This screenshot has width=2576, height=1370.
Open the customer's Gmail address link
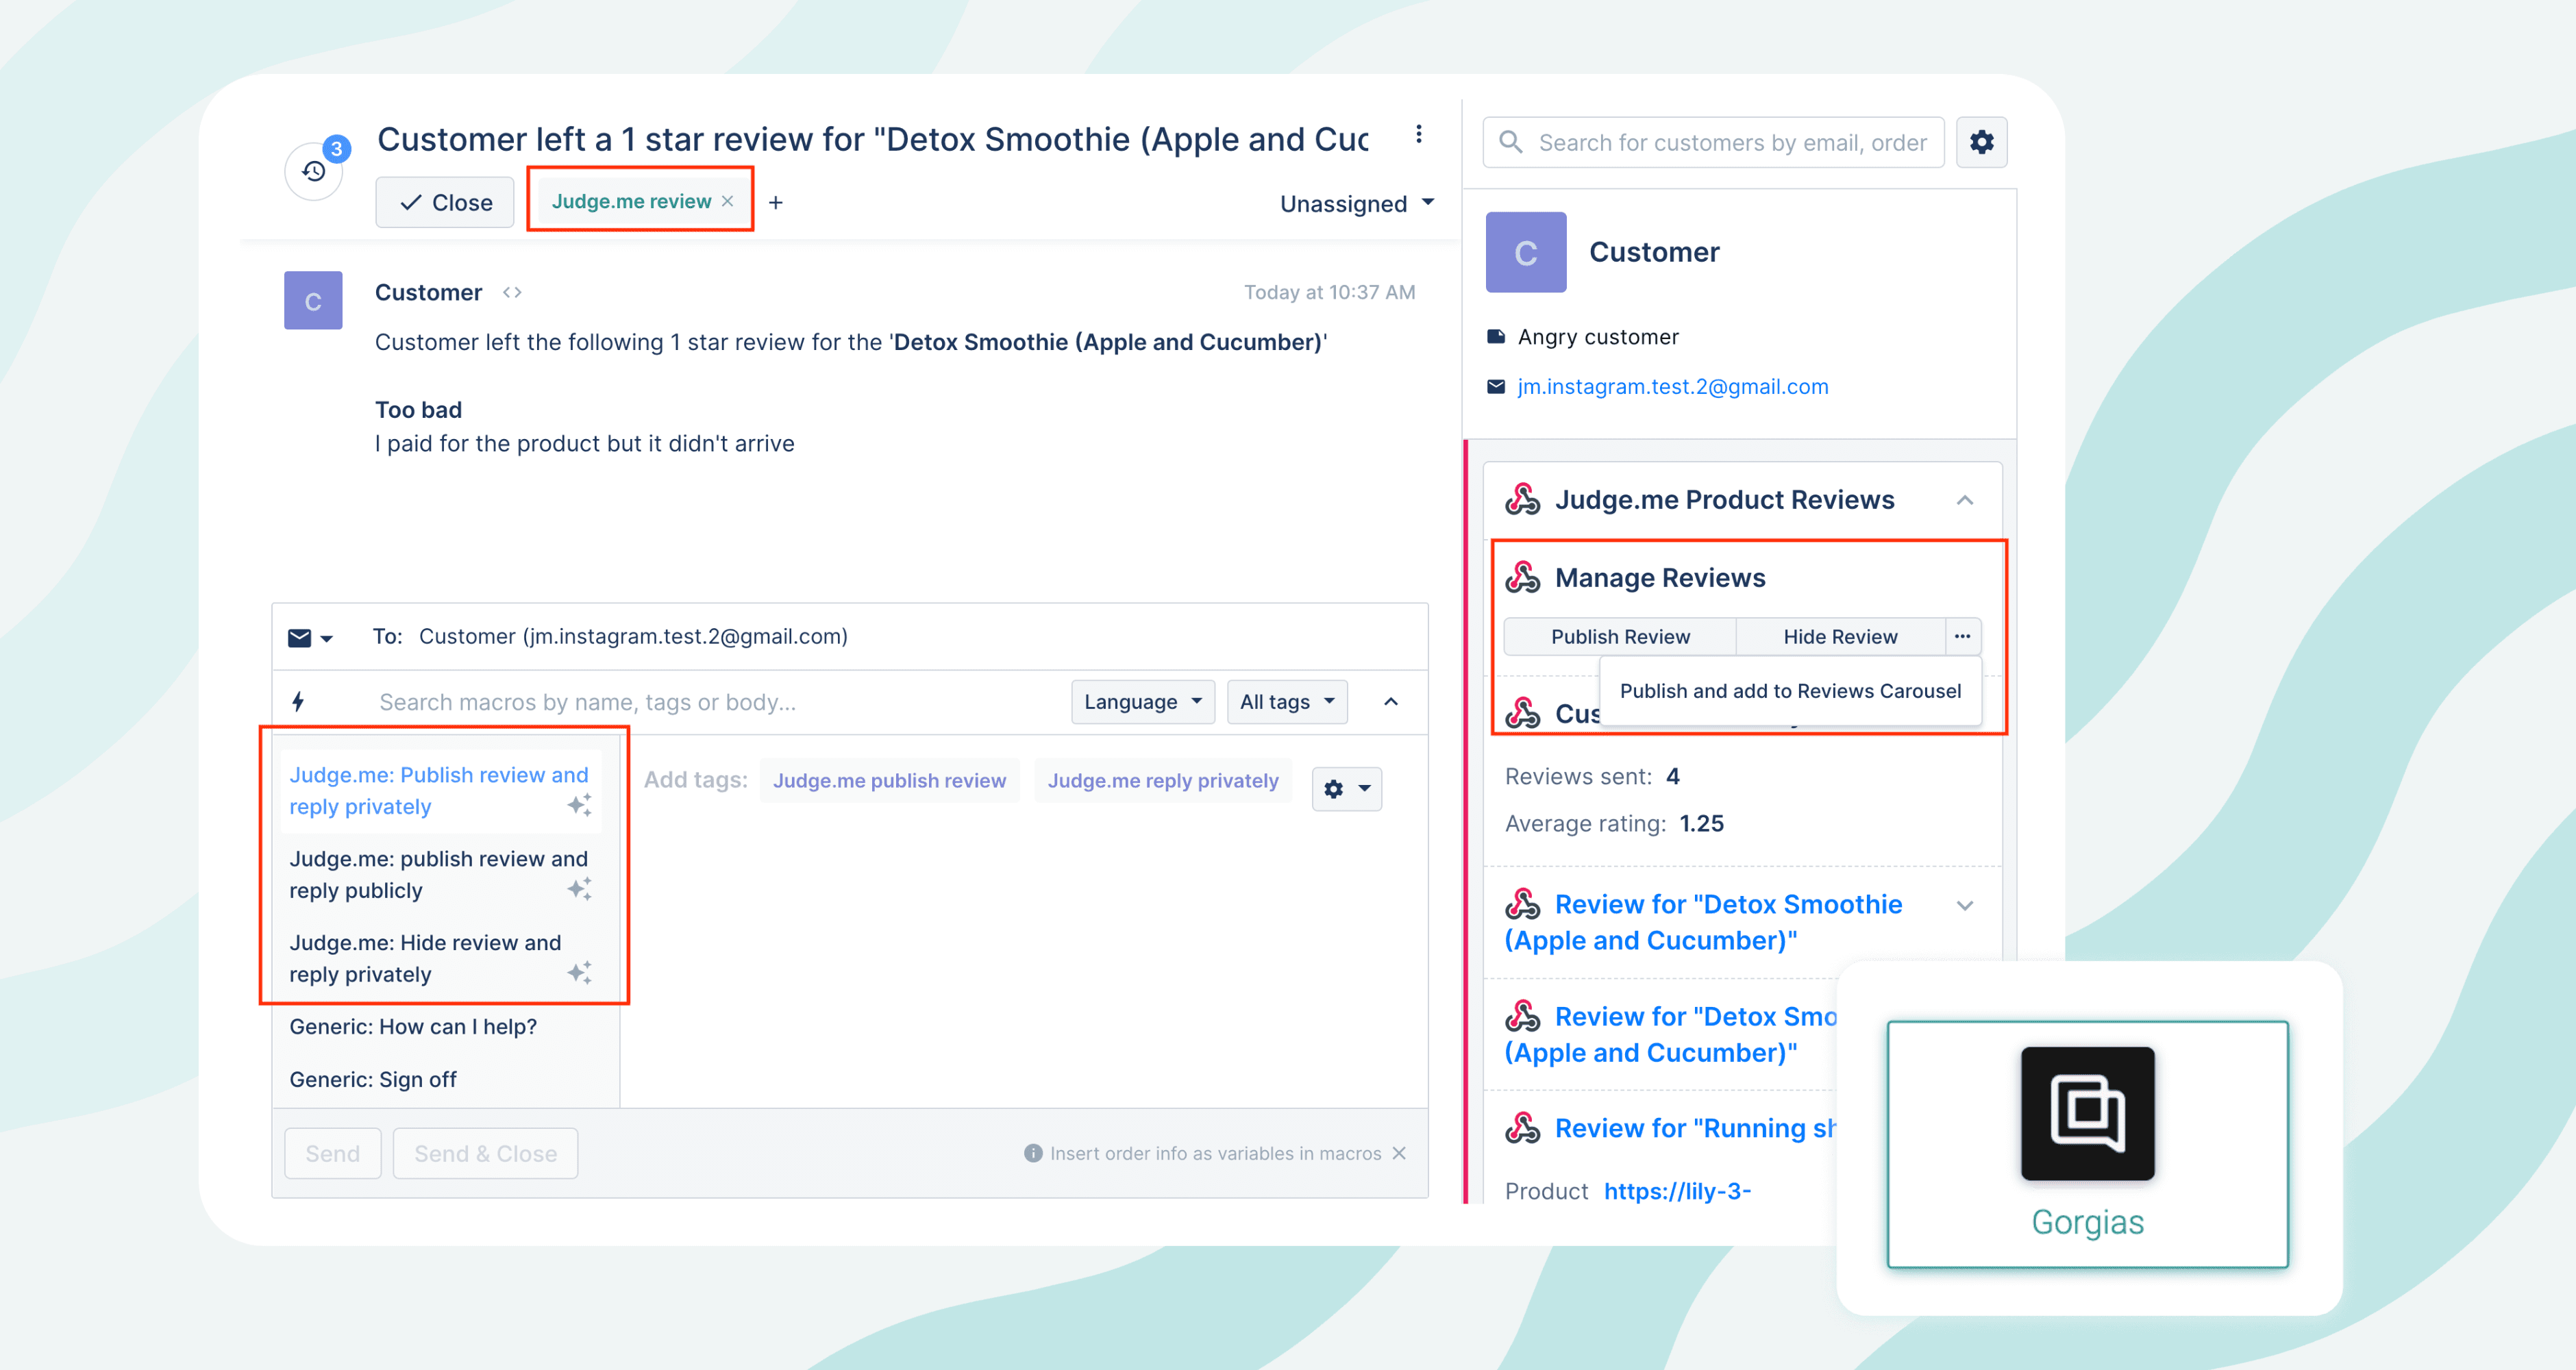(1672, 387)
